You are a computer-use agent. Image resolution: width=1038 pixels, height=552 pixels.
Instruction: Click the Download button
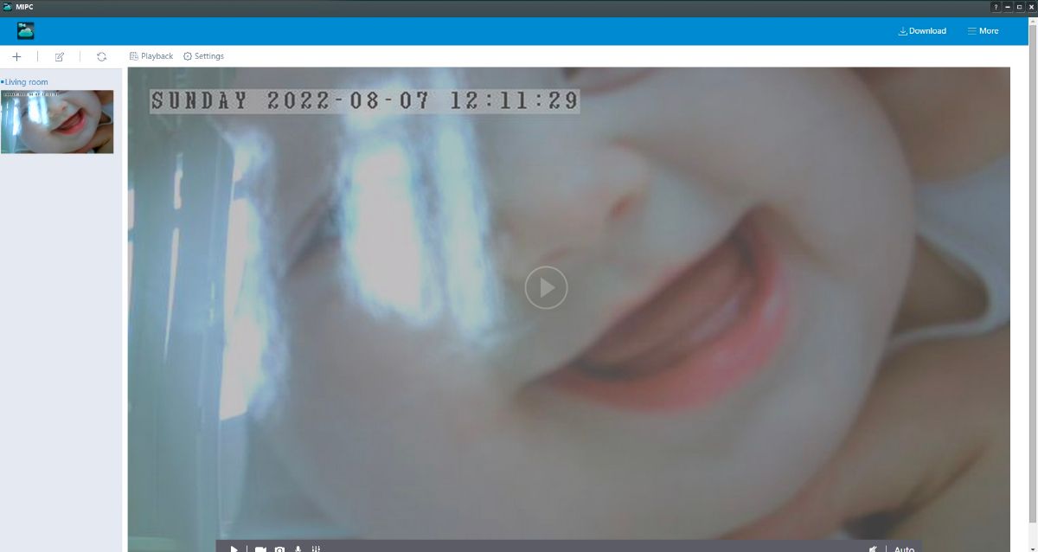pyautogui.click(x=922, y=31)
